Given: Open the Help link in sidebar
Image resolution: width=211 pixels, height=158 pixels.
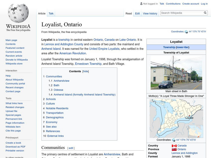Looking at the screenshot, I should click(x=8, y=76).
